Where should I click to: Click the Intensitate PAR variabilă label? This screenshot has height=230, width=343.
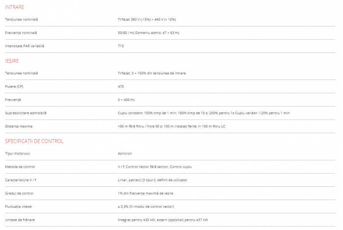click(24, 46)
